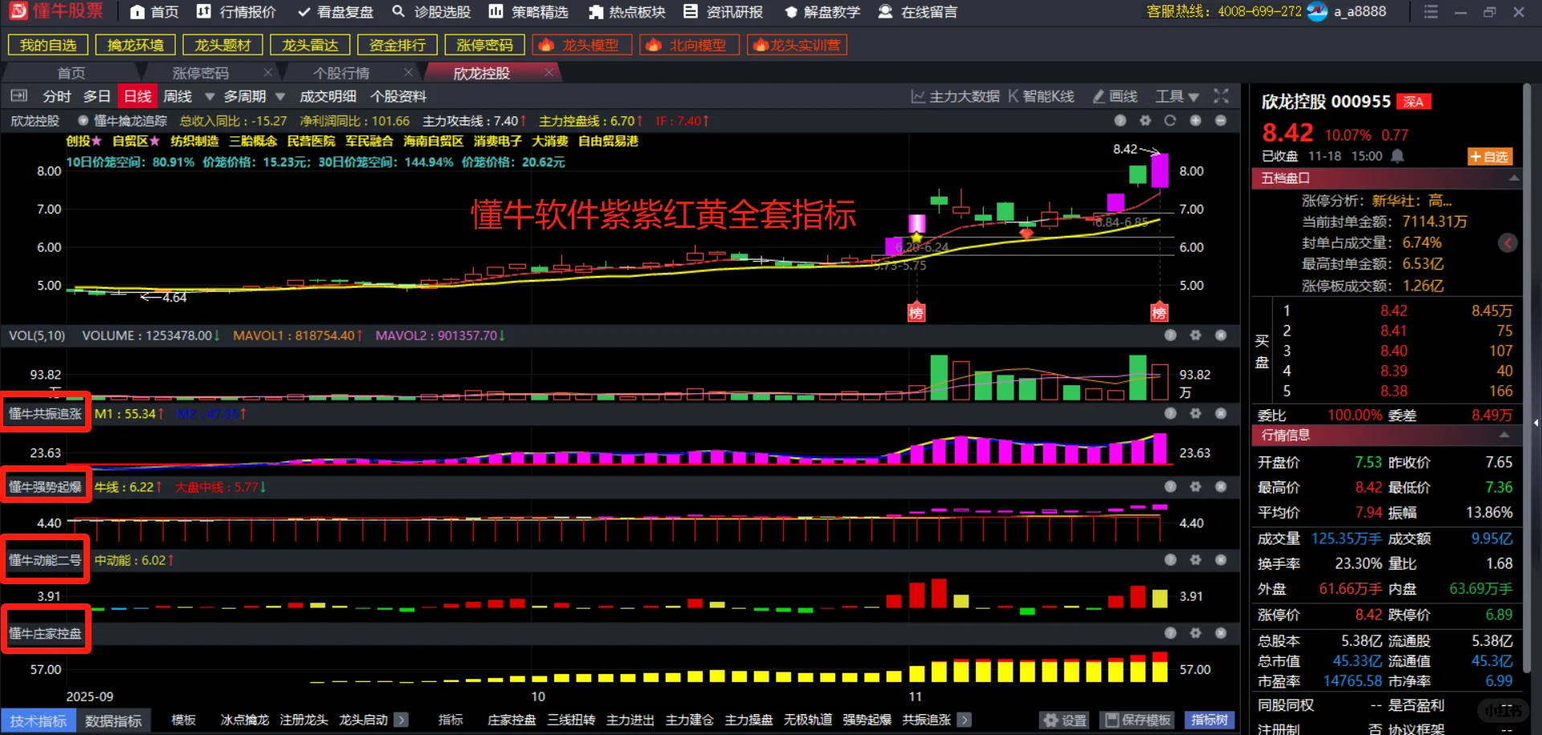1542x735 pixels.
Task: Click the 首页 home icon in the top menu
Action: click(137, 12)
